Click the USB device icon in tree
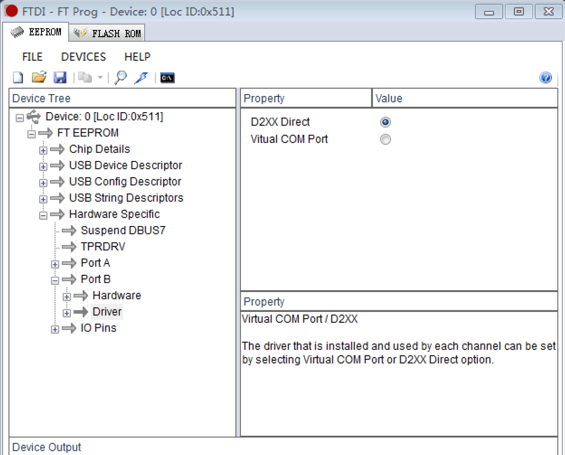This screenshot has width=565, height=455. click(34, 117)
